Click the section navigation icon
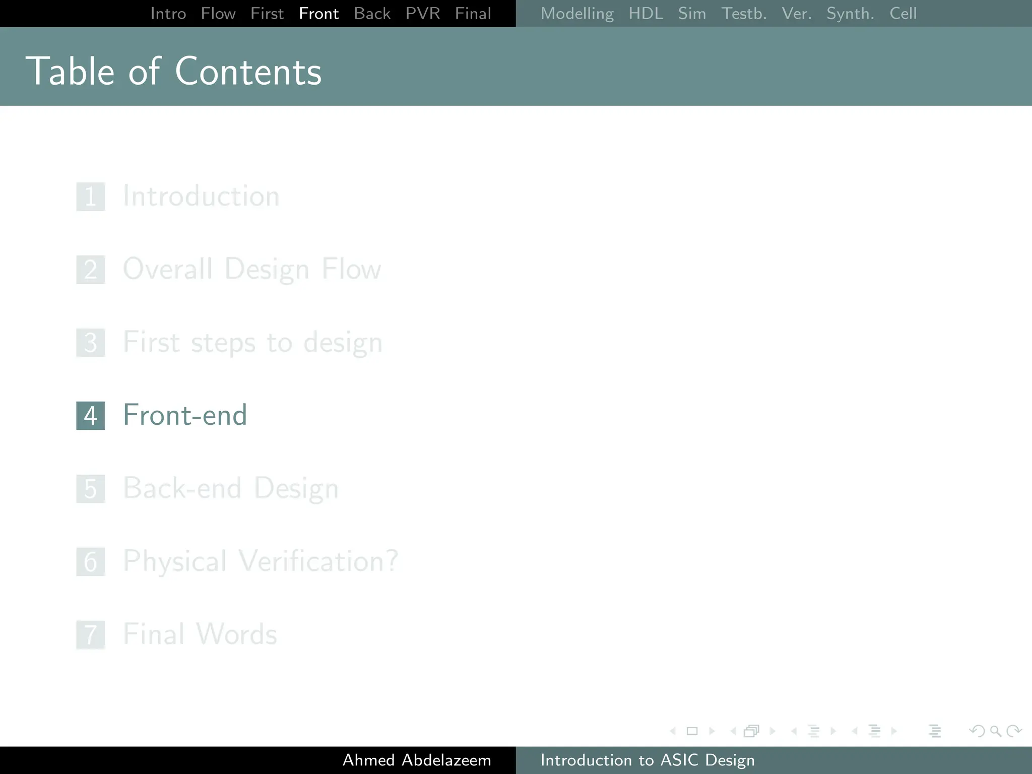The image size is (1032, 774). [875, 731]
